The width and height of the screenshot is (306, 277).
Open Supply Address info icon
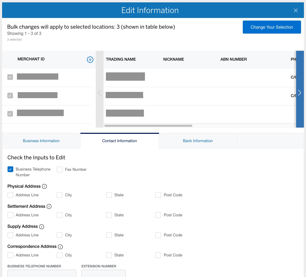tap(42, 226)
